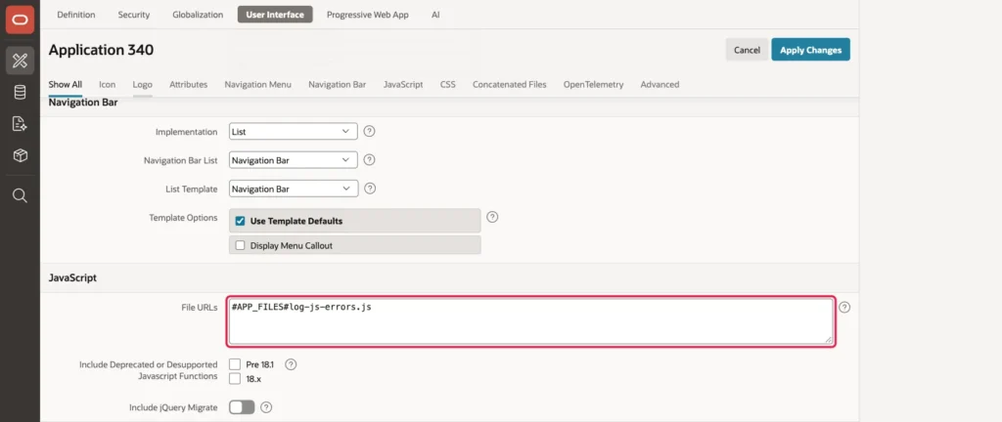The height and width of the screenshot is (422, 1002).
Task: Open SQL Workshop database icon
Action: pyautogui.click(x=20, y=93)
